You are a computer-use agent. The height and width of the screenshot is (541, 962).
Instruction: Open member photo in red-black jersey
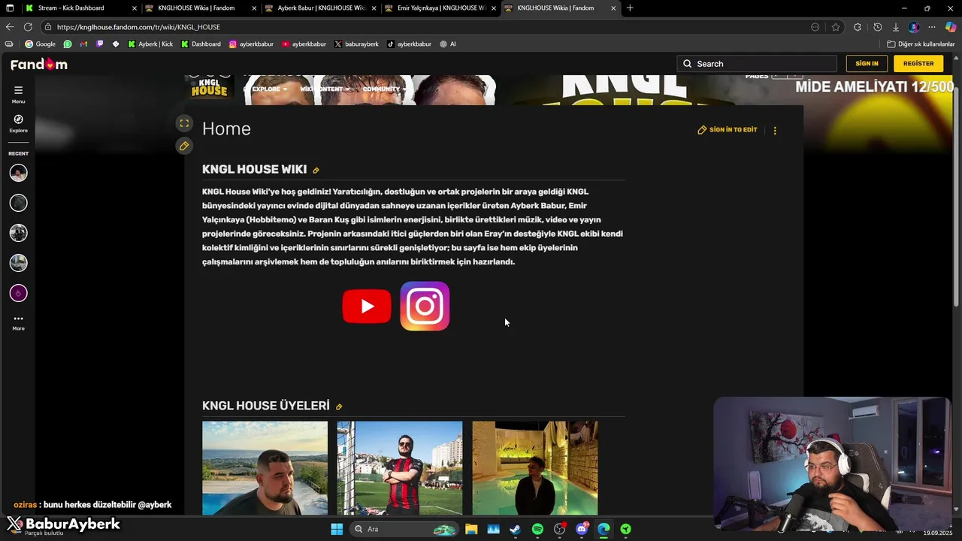pos(400,468)
